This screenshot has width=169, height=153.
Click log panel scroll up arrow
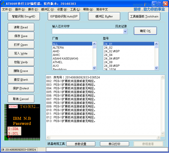click(163, 77)
